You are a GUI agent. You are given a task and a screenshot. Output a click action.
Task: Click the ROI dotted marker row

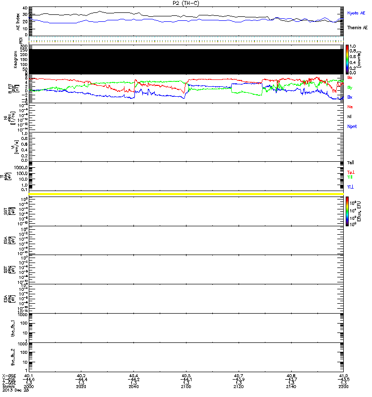(186, 41)
